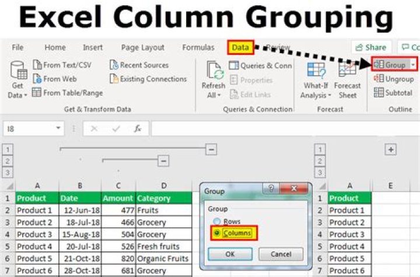The width and height of the screenshot is (420, 277).
Task: Expand collapsed columns with plus button
Action: [390, 149]
